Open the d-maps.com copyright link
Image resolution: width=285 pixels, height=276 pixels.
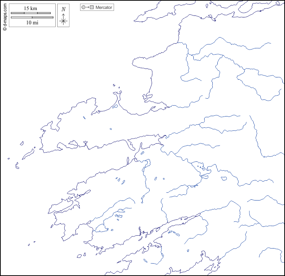[5, 15]
